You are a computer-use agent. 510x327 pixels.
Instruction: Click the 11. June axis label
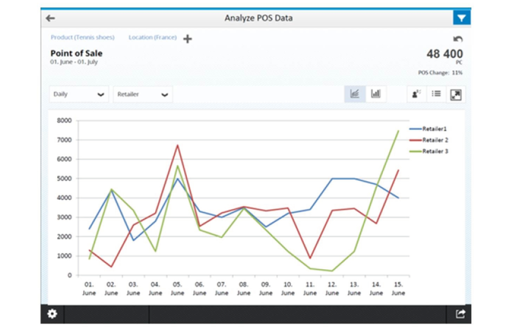(x=310, y=289)
